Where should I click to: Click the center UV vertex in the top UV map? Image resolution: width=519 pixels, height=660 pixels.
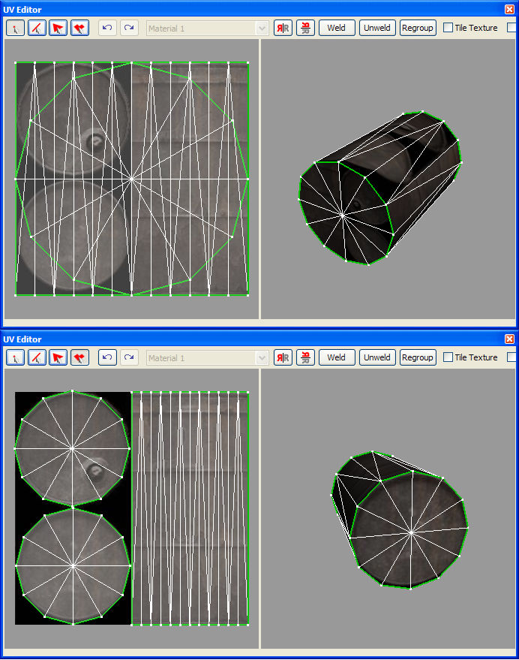(132, 179)
